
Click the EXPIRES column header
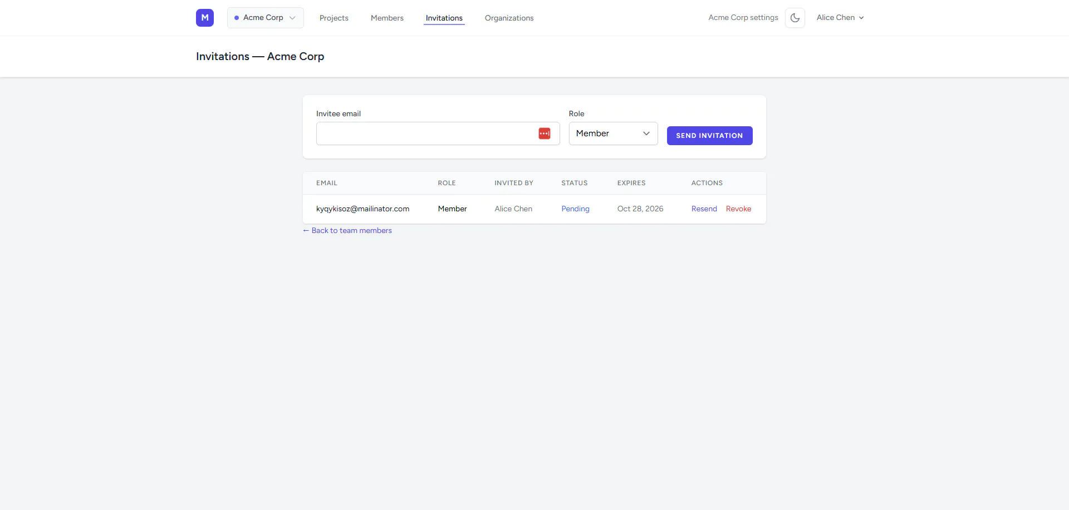click(631, 183)
